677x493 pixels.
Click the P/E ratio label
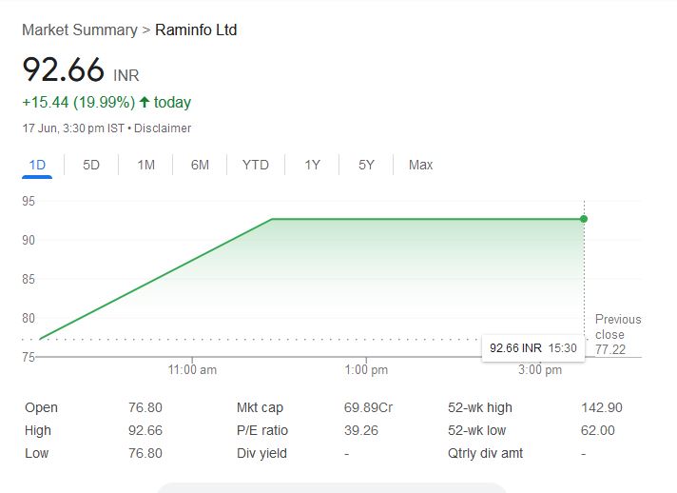(x=262, y=430)
